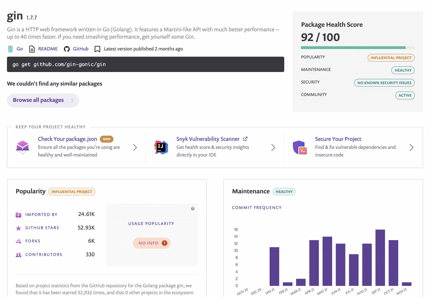
Task: Click the '6K' forks value
Action: coord(91,241)
